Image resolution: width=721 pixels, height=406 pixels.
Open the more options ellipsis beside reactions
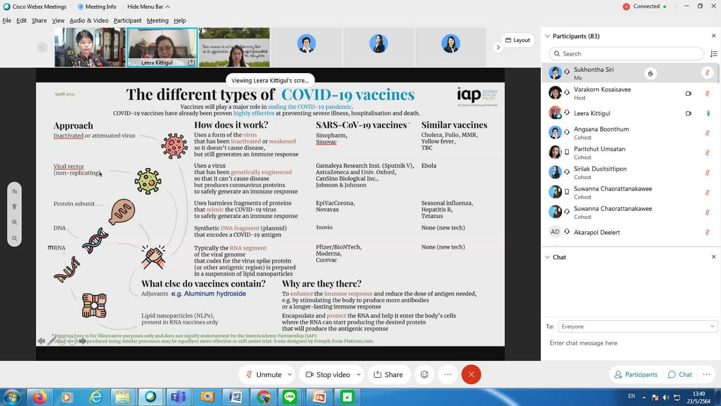click(x=448, y=374)
